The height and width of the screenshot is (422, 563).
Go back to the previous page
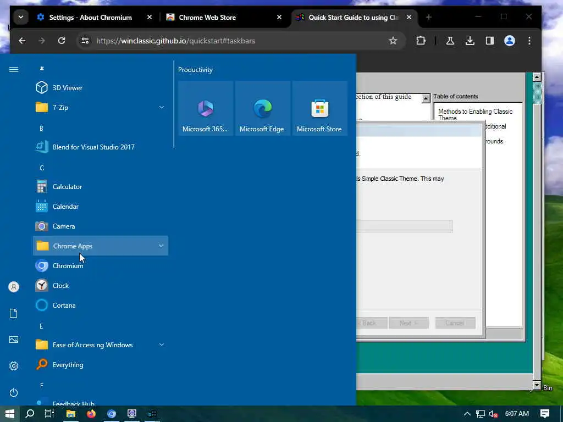point(22,41)
